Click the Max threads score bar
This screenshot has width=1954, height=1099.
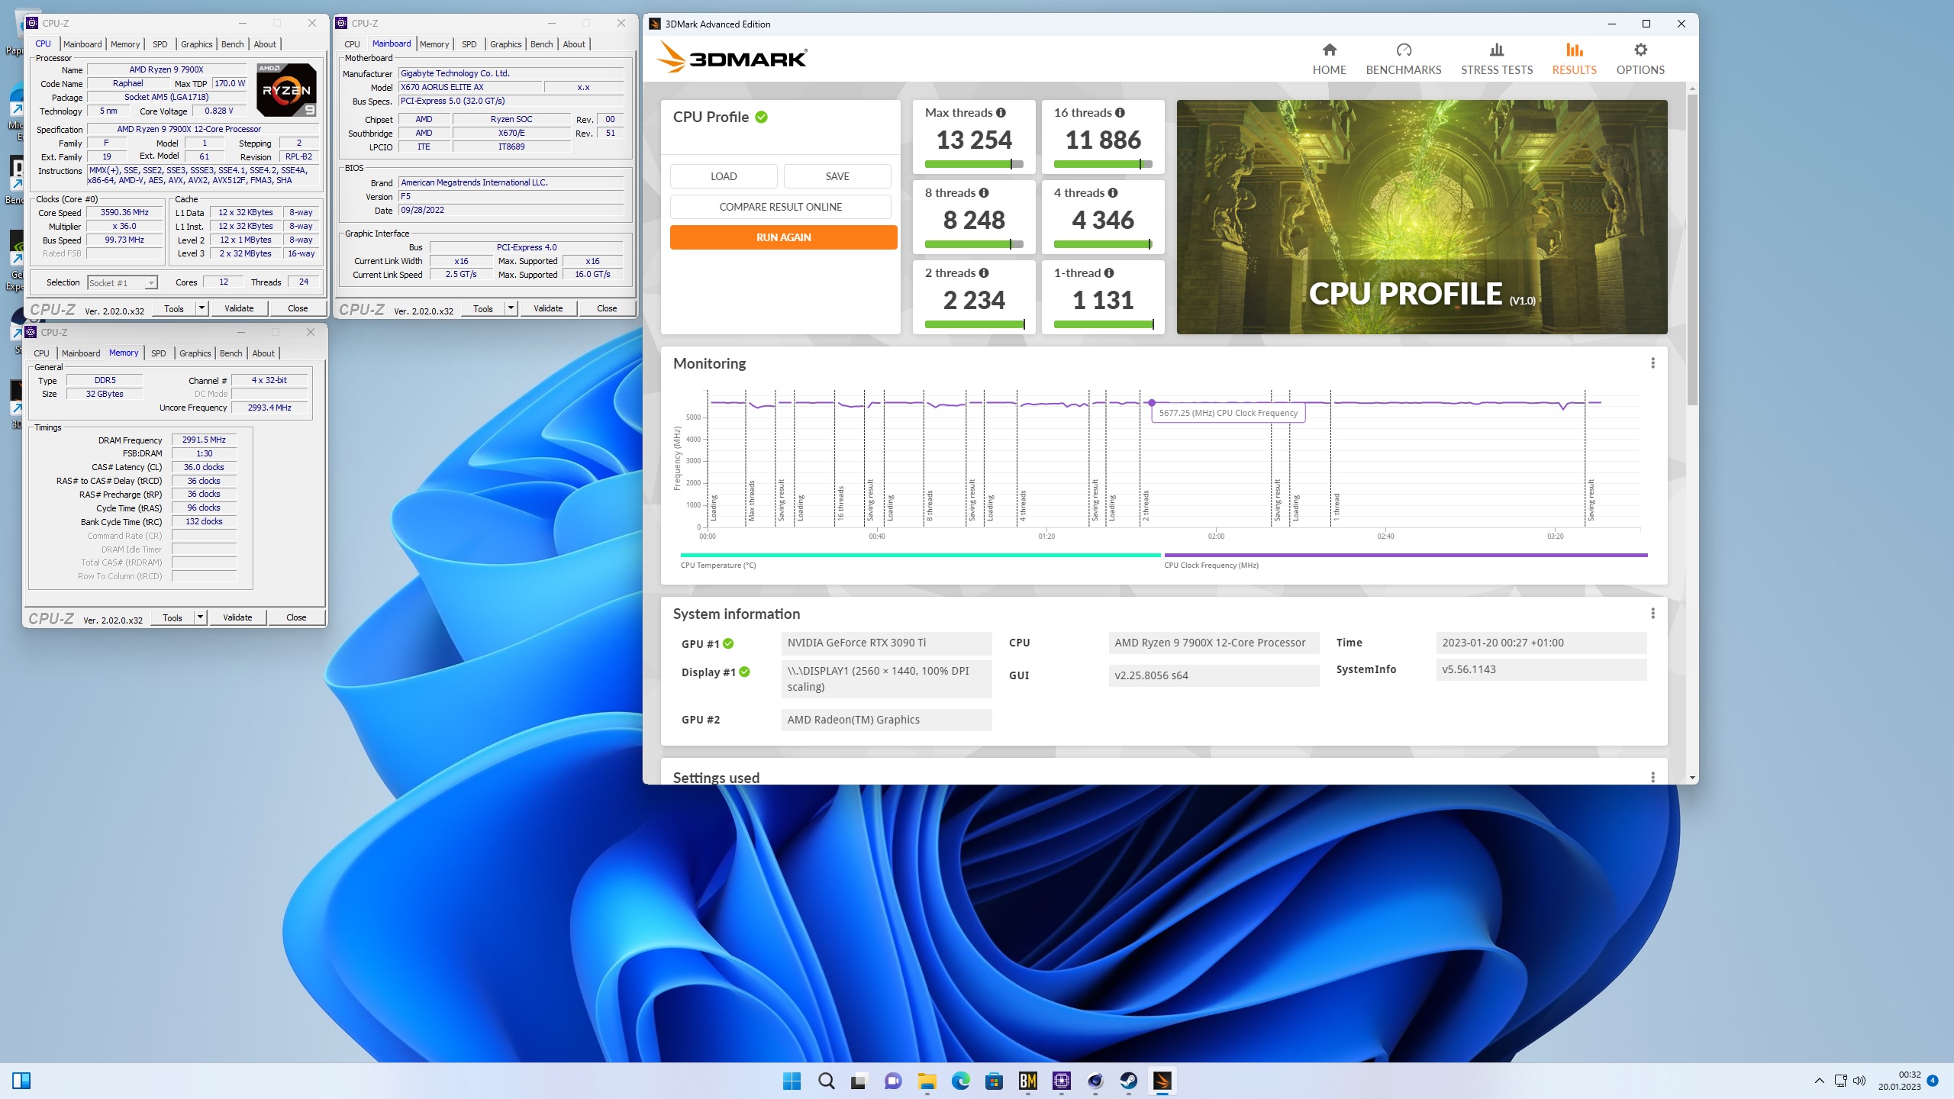tap(973, 164)
